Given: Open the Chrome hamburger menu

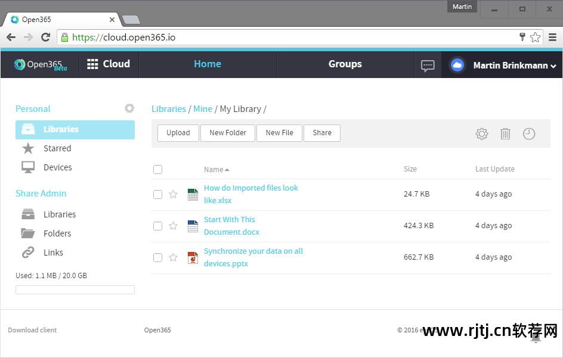Looking at the screenshot, I should (553, 38).
